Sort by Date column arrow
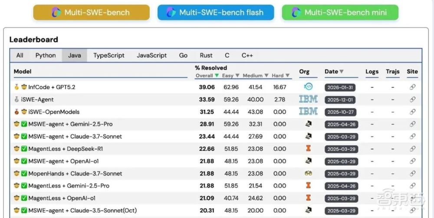Viewport: 434px width, 218px height. [x=342, y=72]
